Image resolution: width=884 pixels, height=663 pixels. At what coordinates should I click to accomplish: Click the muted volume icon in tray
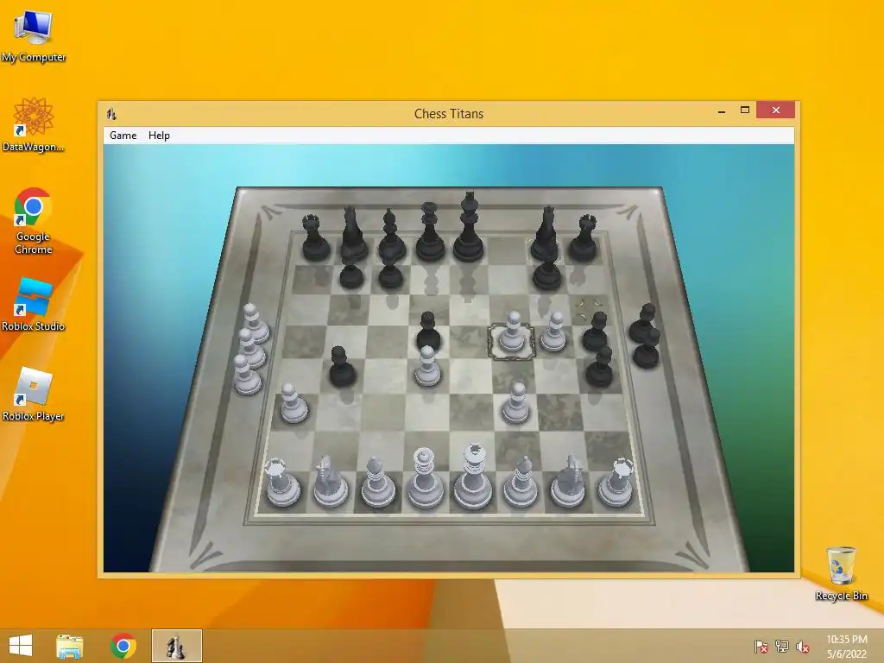(x=803, y=646)
